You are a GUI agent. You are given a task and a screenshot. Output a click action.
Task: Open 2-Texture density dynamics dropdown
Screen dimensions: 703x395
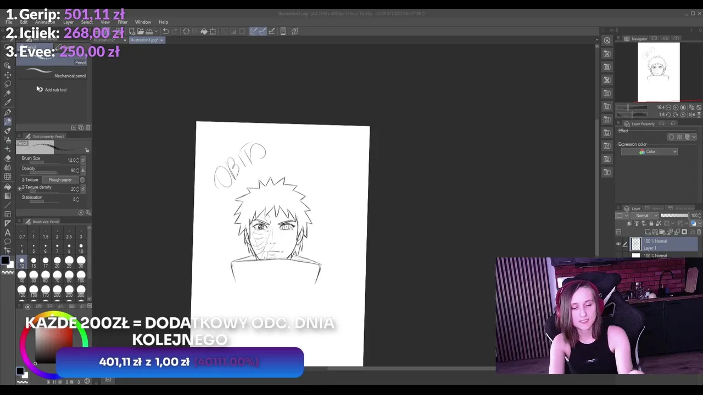(83, 189)
